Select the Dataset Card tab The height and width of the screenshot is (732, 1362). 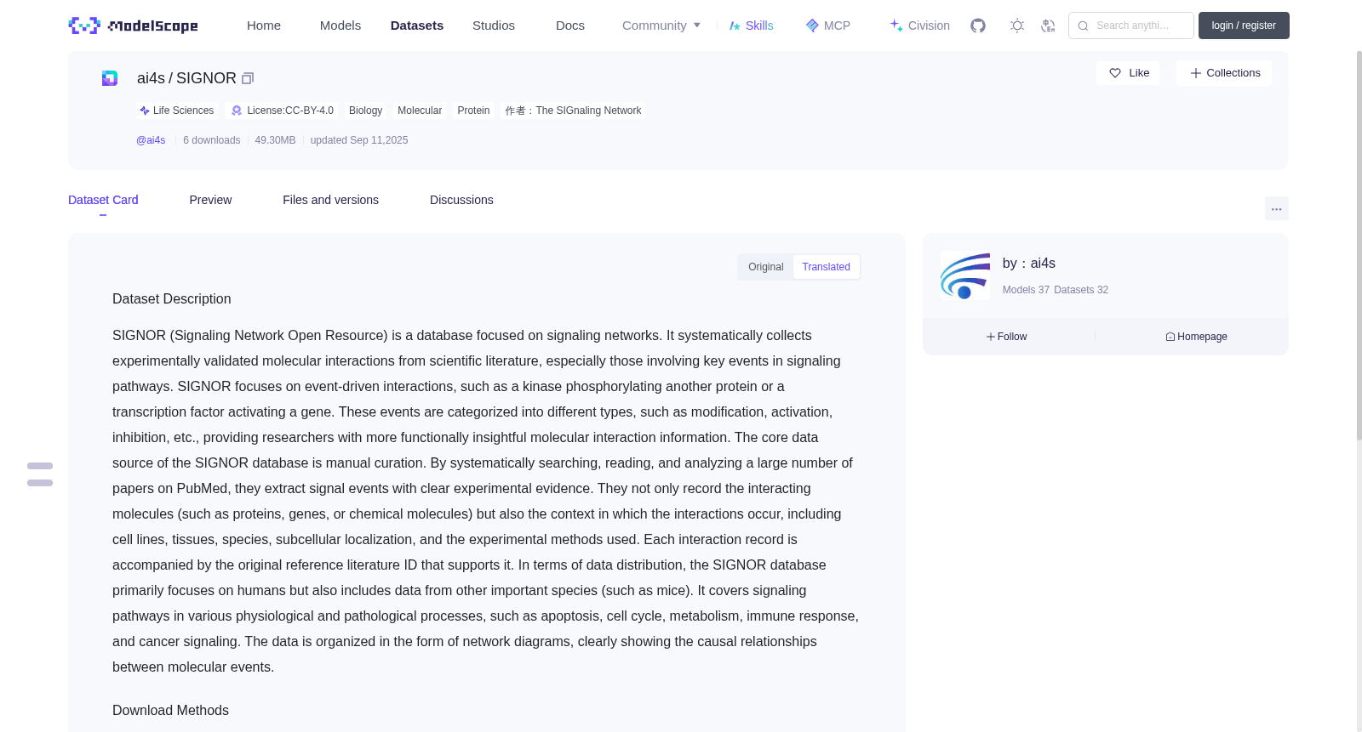pos(103,200)
